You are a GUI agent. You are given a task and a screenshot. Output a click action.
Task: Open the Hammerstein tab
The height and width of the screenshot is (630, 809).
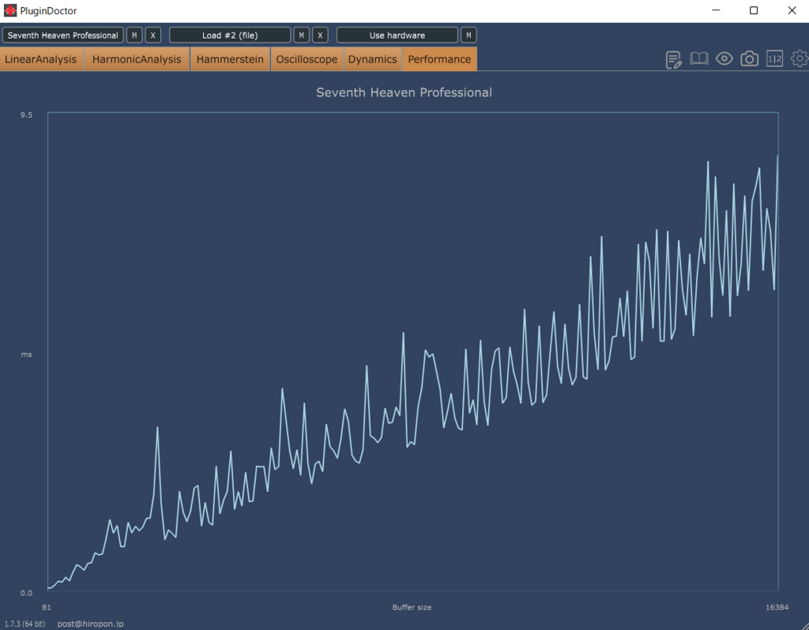230,59
